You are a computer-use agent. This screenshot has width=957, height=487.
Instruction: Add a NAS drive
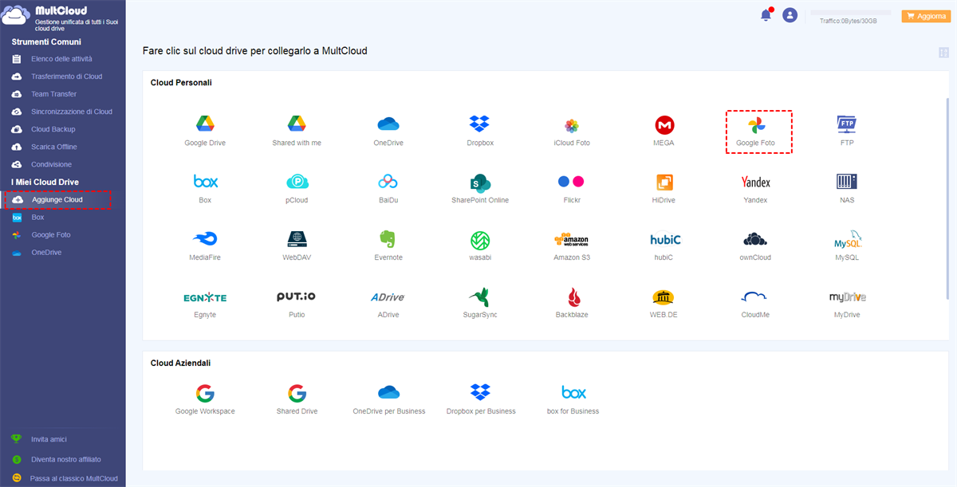point(847,189)
